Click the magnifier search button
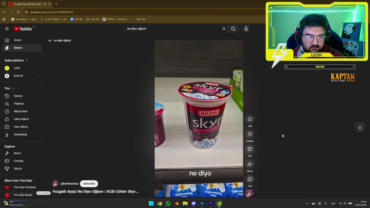 233,29
